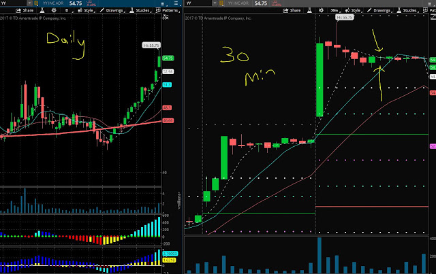Click the candlestick icon beside Style in left chart
The width and height of the screenshot is (436, 274).
[x=80, y=10]
